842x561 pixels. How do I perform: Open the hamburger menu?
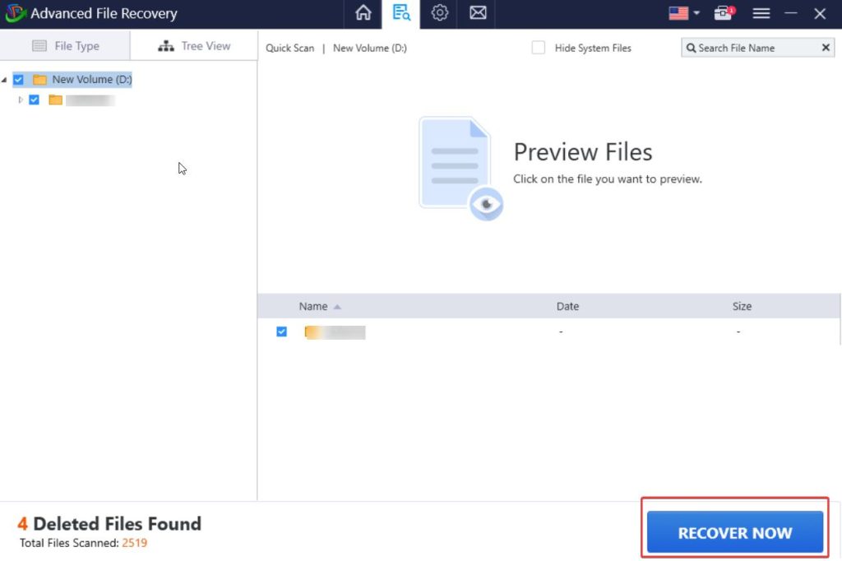click(761, 13)
